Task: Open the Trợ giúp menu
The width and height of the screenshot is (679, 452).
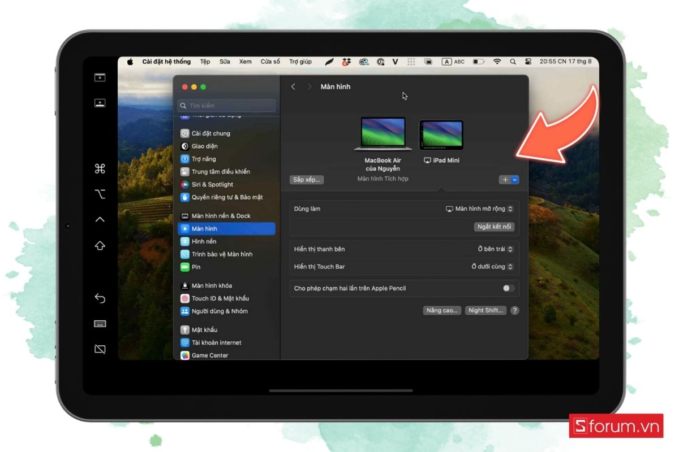Action: 300,62
